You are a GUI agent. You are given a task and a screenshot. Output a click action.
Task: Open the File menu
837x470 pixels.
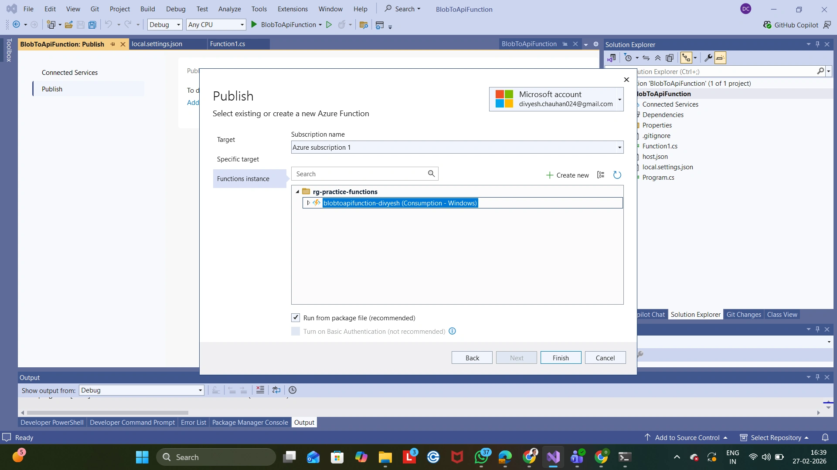(28, 9)
